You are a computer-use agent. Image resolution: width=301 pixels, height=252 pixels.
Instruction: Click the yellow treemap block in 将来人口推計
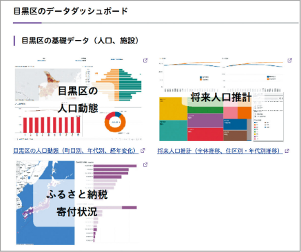pos(173,108)
